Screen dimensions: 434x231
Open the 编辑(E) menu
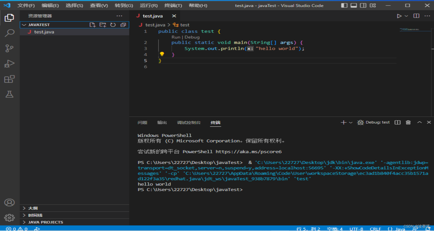[x=50, y=5]
